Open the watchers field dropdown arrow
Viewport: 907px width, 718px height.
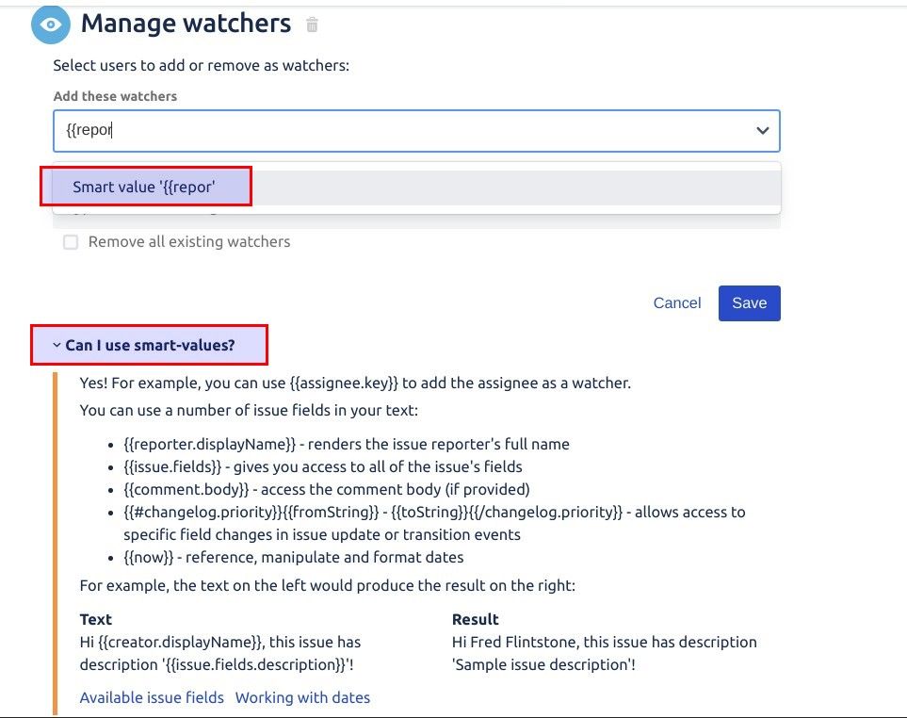[763, 131]
